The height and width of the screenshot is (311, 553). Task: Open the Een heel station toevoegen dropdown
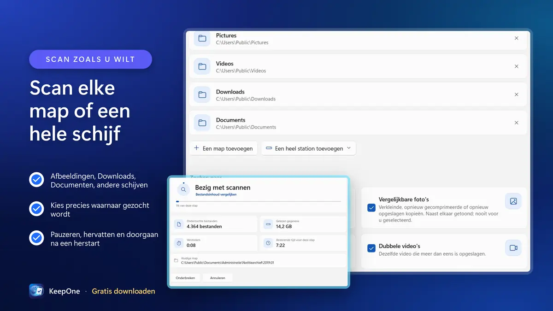click(x=308, y=148)
